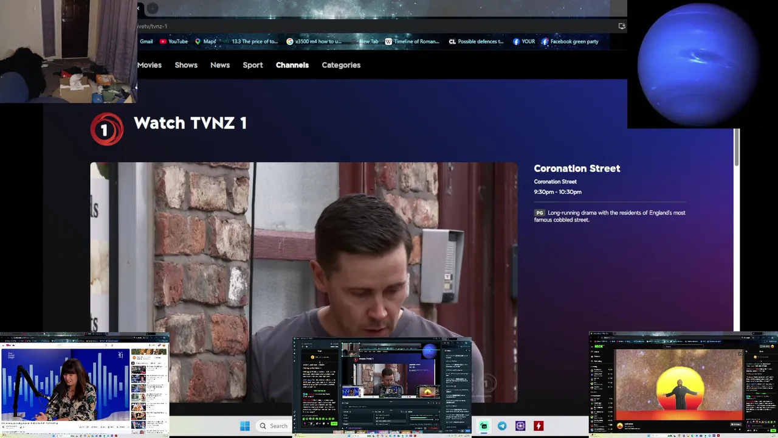Open the 'x3500 m4 how to u...' Google bookmark
The image size is (778, 438).
pyautogui.click(x=314, y=41)
